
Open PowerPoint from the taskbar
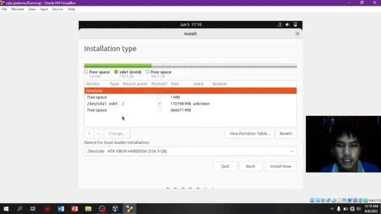point(74,209)
